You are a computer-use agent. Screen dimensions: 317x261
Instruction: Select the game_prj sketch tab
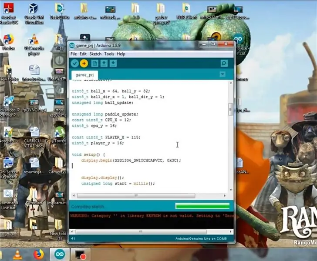point(84,75)
